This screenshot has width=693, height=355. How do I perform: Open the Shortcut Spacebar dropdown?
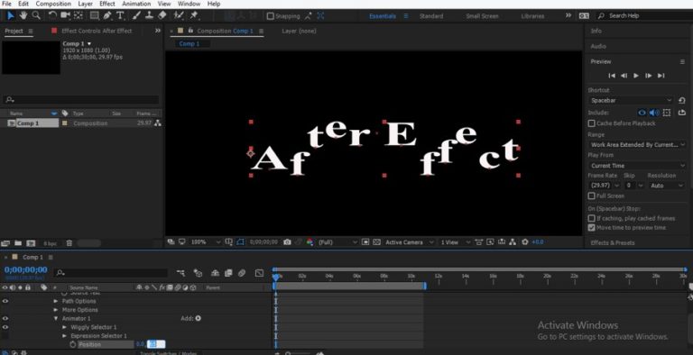[631, 100]
